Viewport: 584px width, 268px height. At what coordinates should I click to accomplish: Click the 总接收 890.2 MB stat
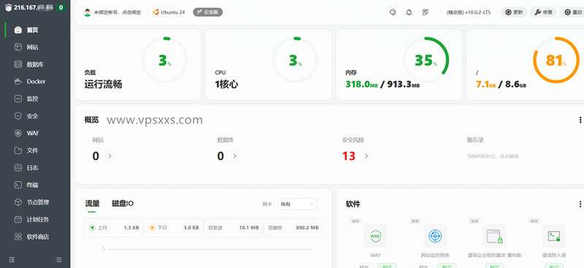tap(293, 227)
